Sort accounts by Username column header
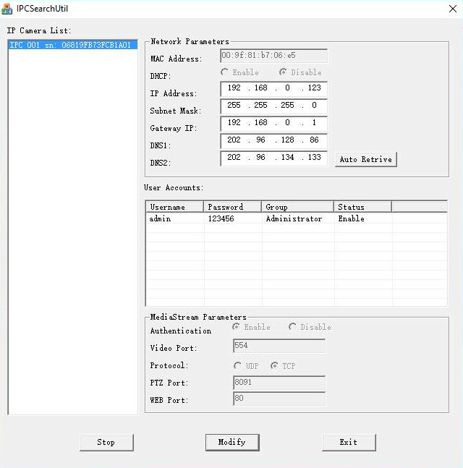463x468 pixels. [174, 207]
